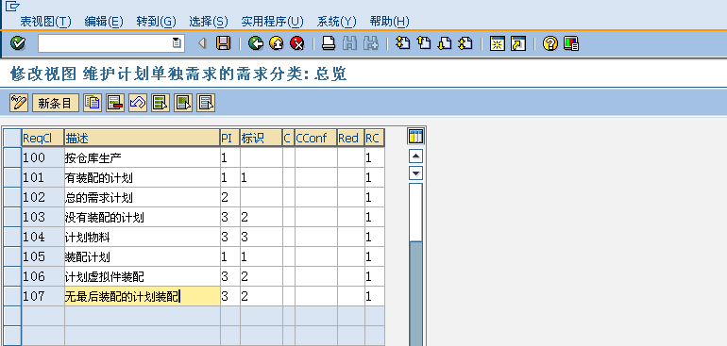Click the ReqCl column header
Viewport: 727px width, 346px height.
(43, 138)
